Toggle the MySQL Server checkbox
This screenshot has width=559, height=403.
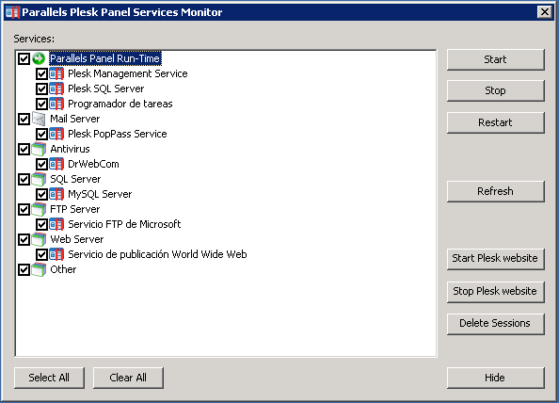[41, 194]
